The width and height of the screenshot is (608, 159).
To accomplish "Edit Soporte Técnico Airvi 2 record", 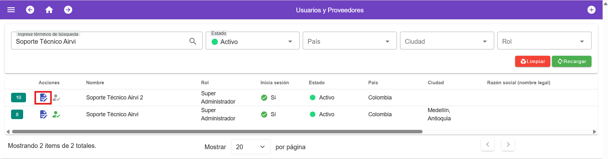I will (x=43, y=98).
